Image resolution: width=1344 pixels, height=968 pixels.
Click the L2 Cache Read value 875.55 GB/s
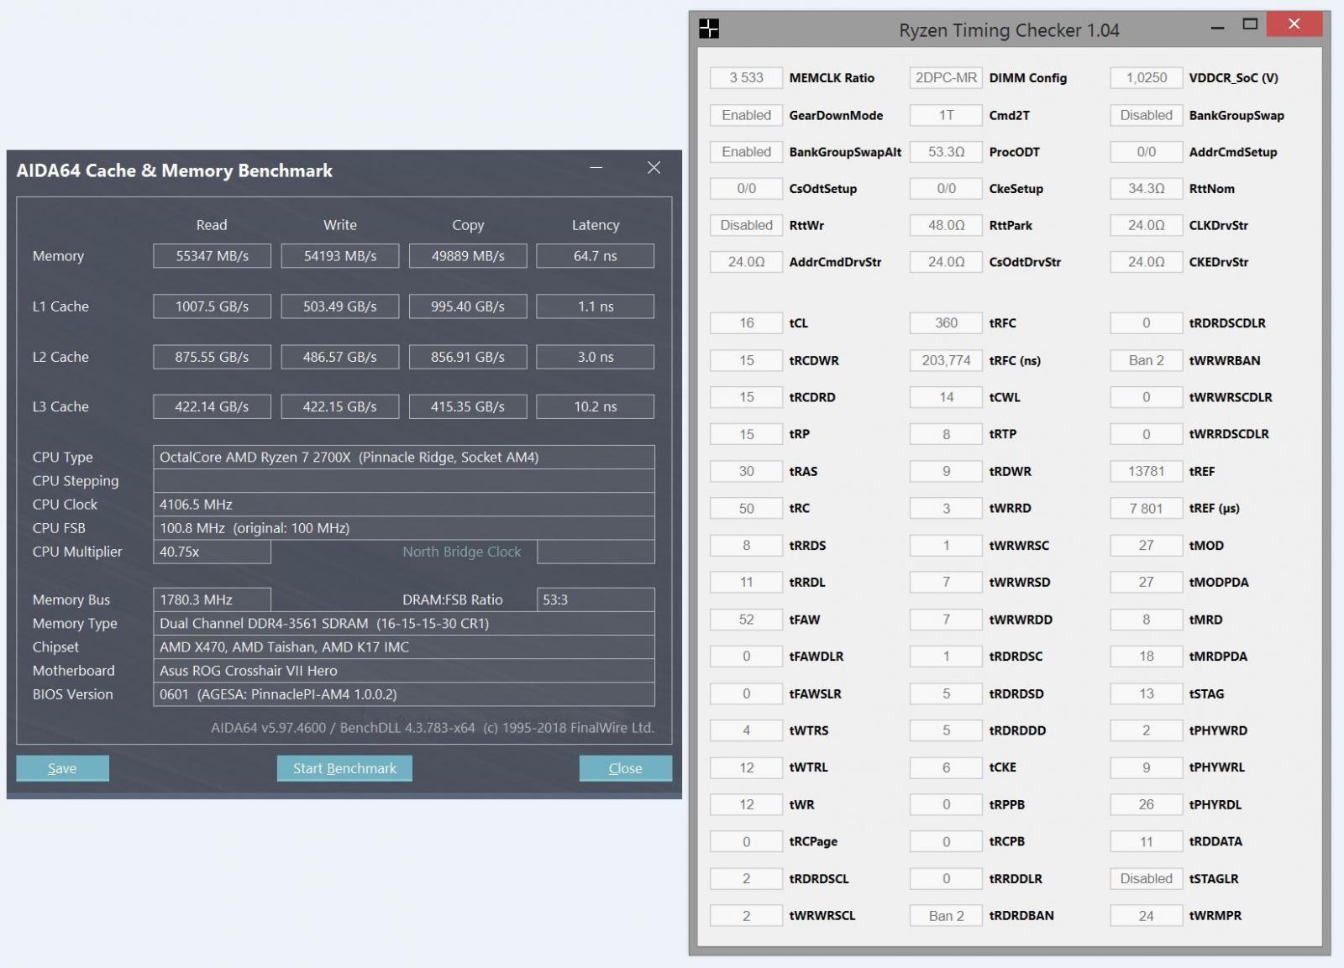click(x=212, y=357)
